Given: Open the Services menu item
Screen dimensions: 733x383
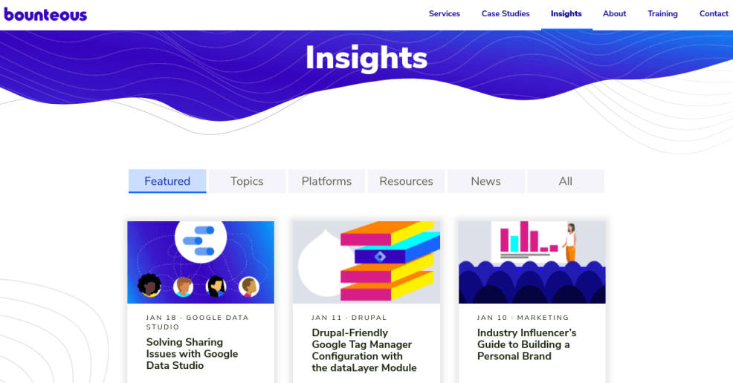Looking at the screenshot, I should point(444,14).
